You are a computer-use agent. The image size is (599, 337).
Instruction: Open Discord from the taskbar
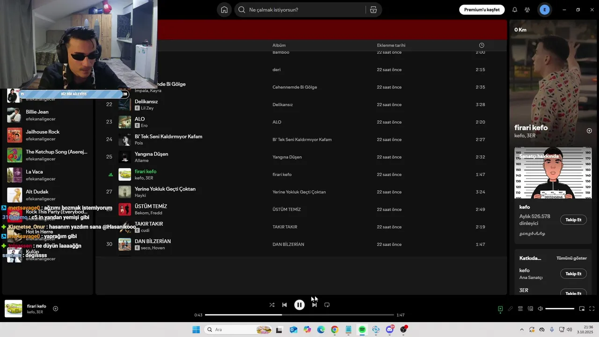(390, 330)
